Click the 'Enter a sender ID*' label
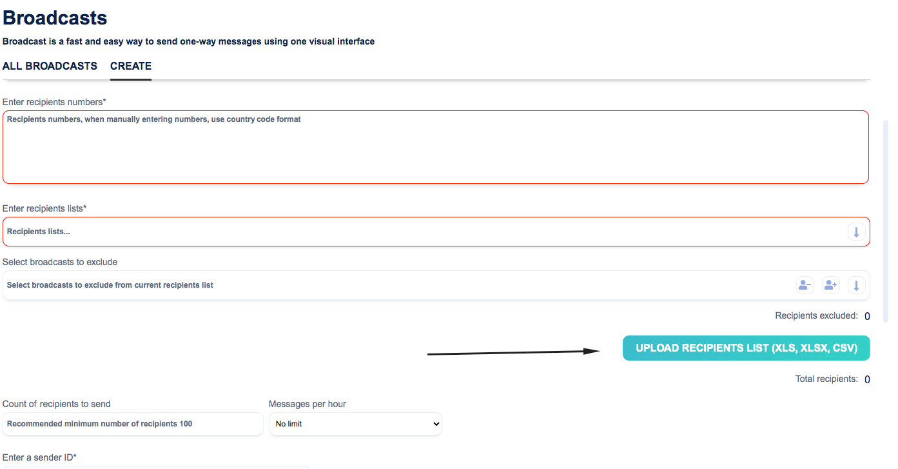This screenshot has width=898, height=469. coord(39,457)
